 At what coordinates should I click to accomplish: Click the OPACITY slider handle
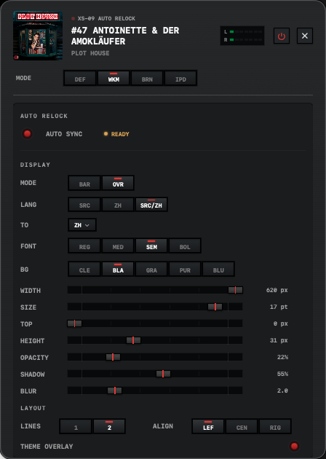coord(113,357)
